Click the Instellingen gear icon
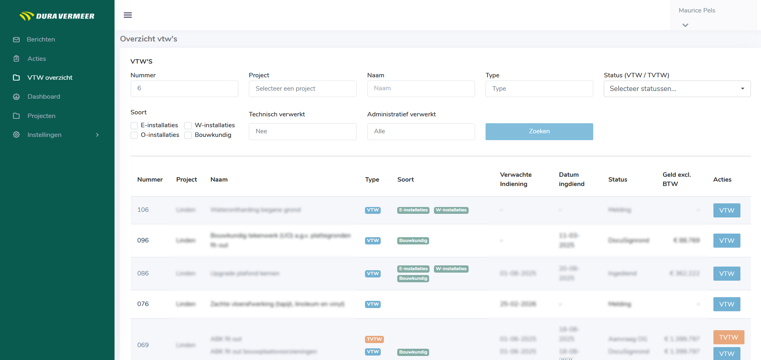Image resolution: width=761 pixels, height=360 pixels. click(x=17, y=135)
